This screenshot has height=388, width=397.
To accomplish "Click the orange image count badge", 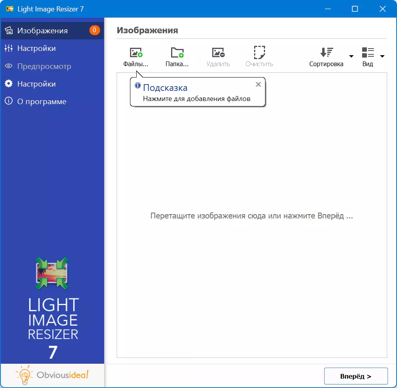I will (x=94, y=30).
